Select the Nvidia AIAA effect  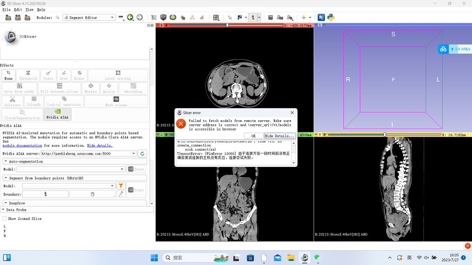click(57, 114)
